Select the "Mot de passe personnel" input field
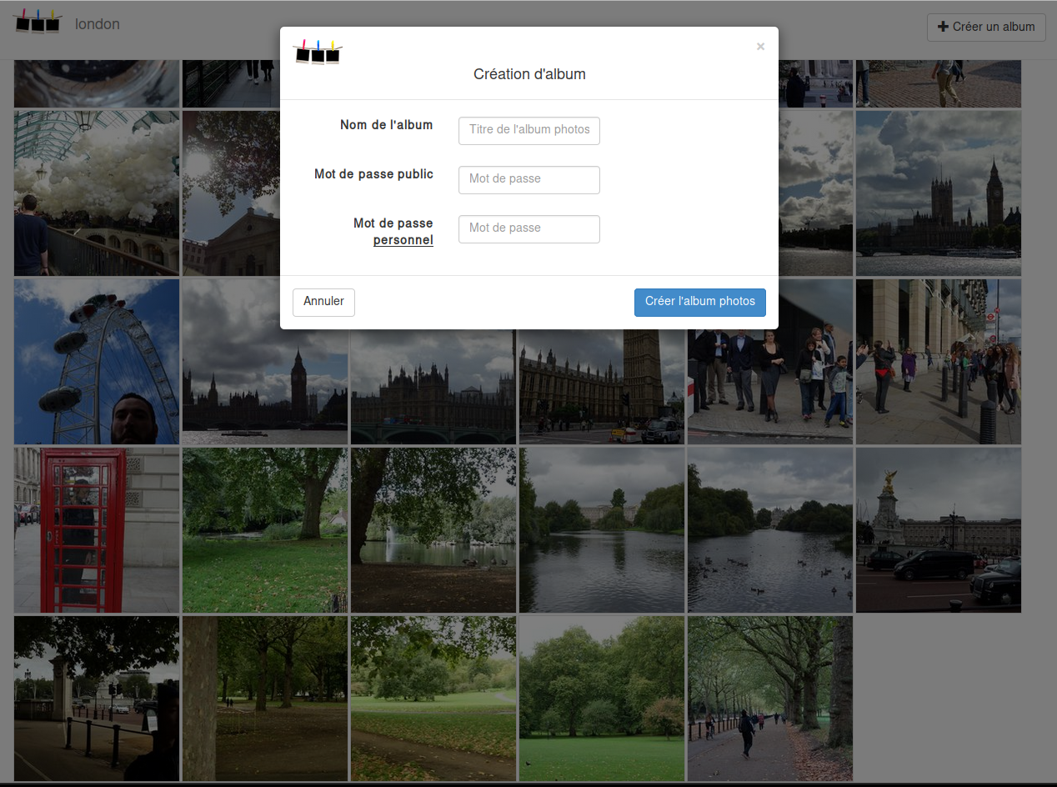 coord(529,229)
